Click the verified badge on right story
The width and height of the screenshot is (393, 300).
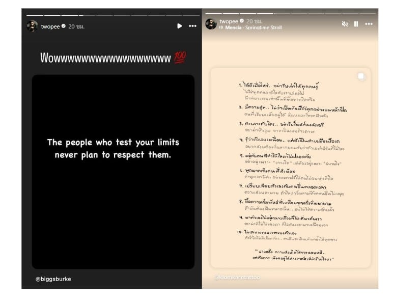(242, 21)
